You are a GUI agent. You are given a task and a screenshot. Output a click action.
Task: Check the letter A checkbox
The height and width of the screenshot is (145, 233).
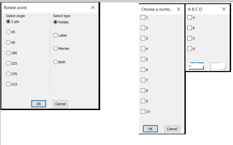click(190, 17)
